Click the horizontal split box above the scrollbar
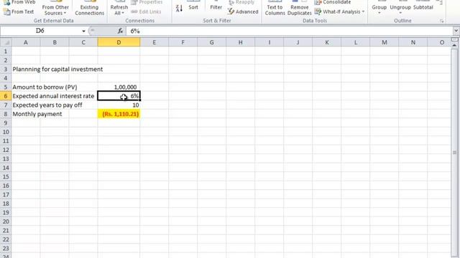Viewport: 460px width, 258px height. click(455, 39)
